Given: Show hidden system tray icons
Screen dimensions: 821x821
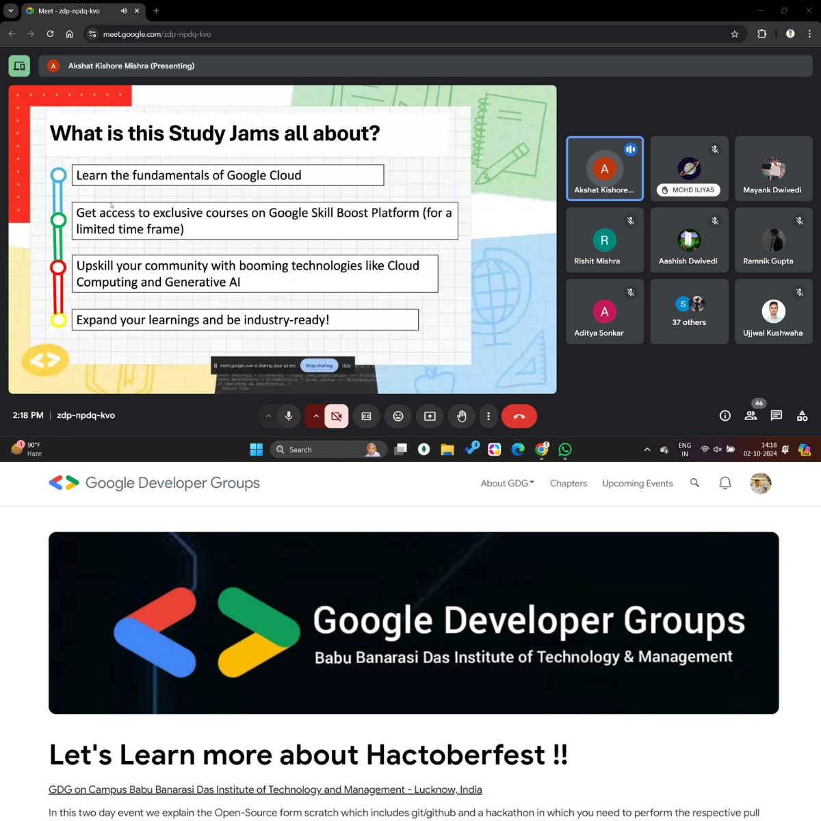Looking at the screenshot, I should coord(647,449).
